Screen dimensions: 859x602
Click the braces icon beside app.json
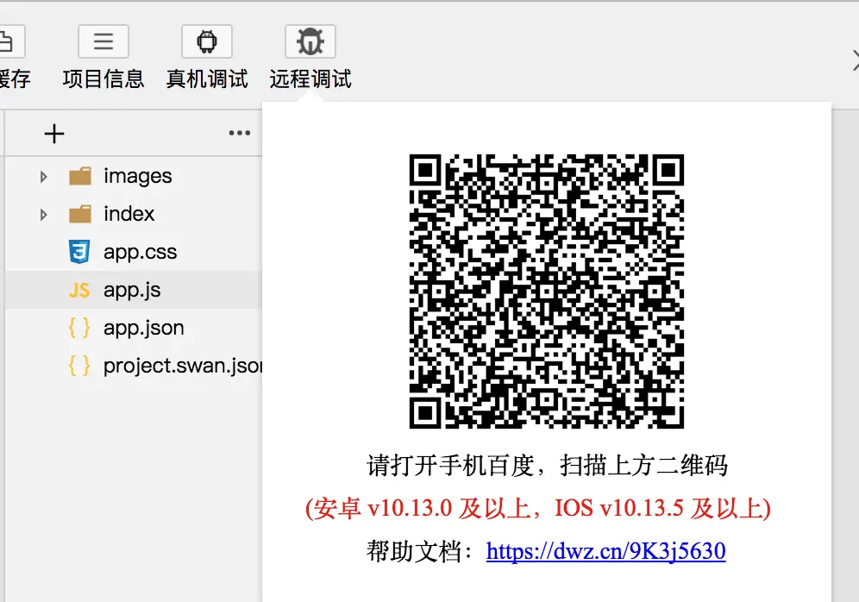tap(79, 328)
